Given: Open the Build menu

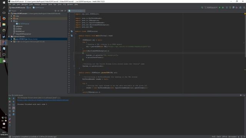Looking at the screenshot, I should tap(50, 4).
